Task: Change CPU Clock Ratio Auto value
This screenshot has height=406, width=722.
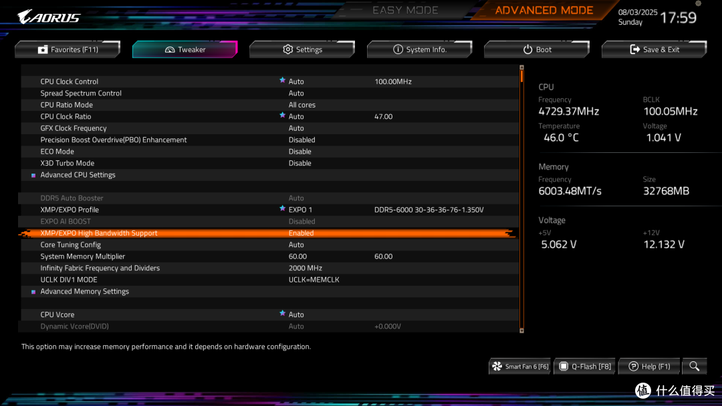Action: click(296, 117)
